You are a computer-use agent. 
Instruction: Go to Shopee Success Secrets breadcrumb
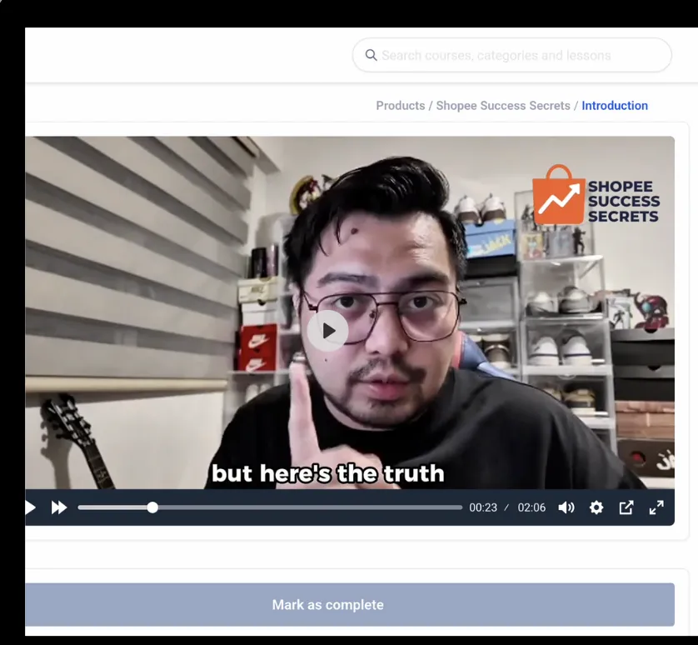pos(503,106)
